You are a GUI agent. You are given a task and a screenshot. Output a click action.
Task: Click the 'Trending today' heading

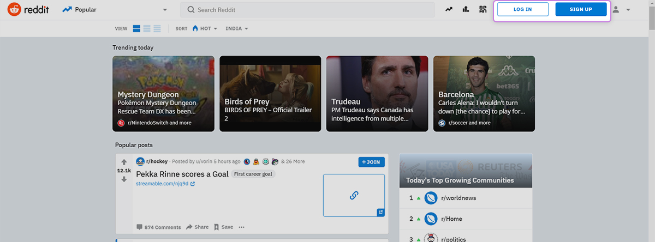[x=133, y=47]
